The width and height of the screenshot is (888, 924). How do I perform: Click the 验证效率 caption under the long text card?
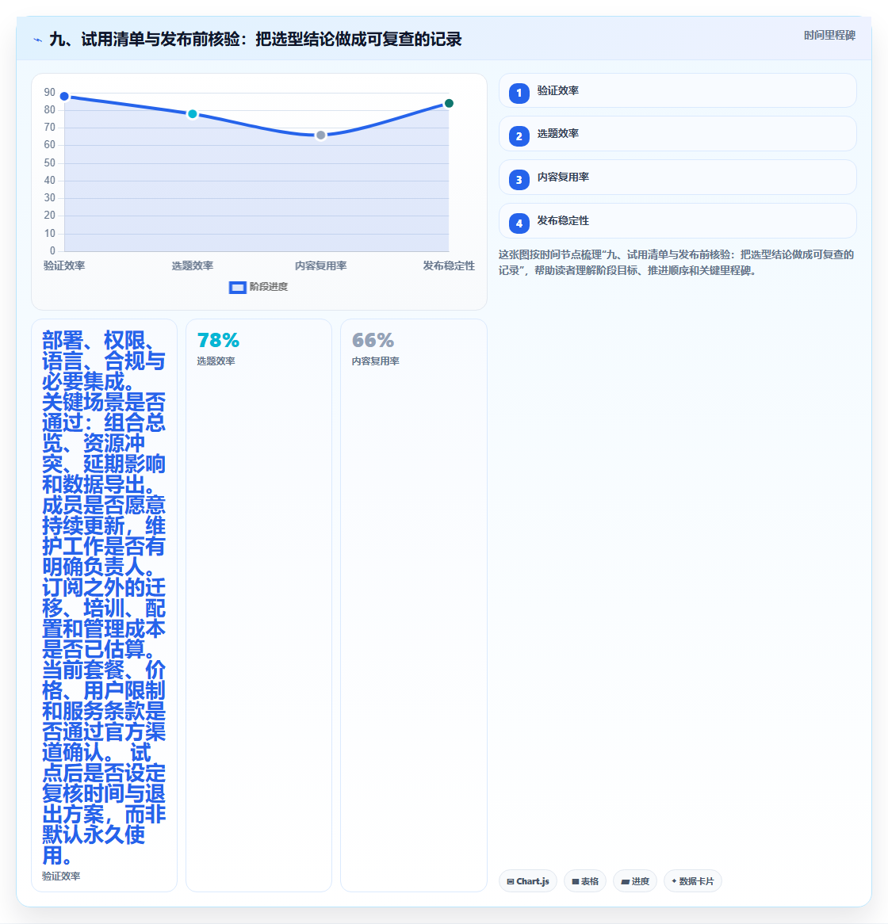coord(61,876)
